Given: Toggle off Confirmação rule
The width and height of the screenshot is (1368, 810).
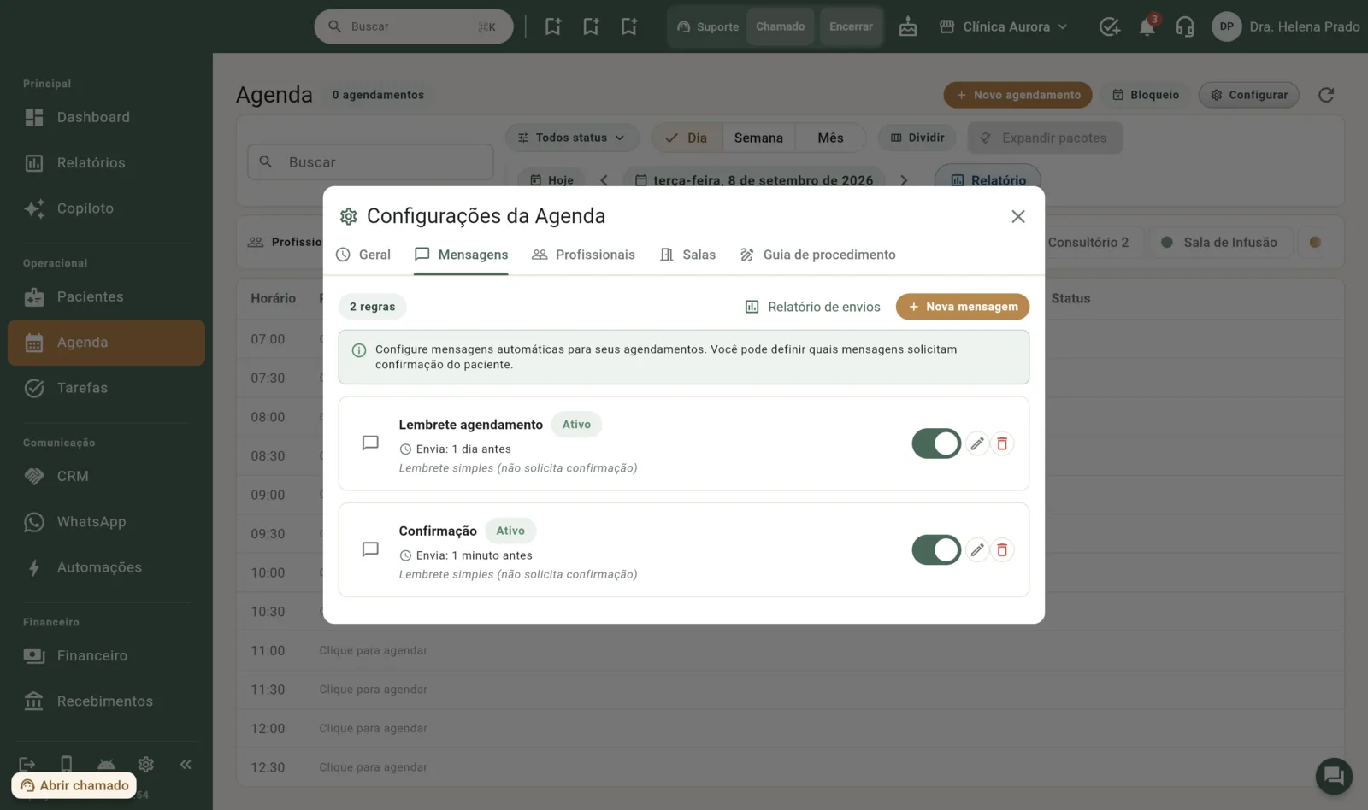Looking at the screenshot, I should pyautogui.click(x=936, y=549).
